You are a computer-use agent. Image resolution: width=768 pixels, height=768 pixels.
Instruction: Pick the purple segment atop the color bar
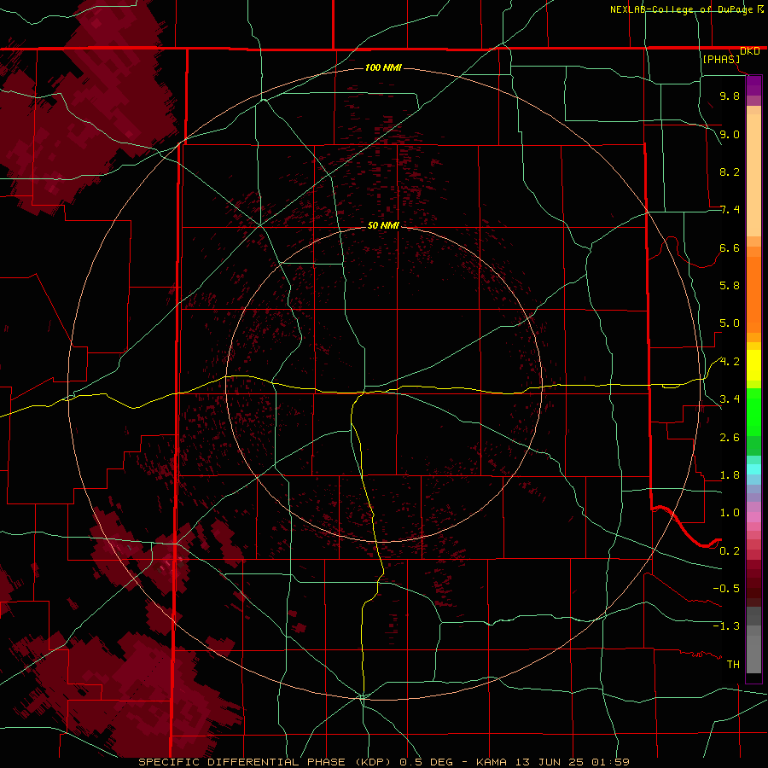tap(753, 85)
